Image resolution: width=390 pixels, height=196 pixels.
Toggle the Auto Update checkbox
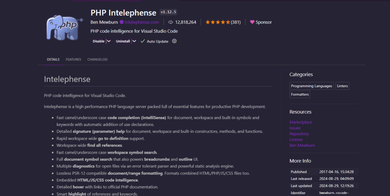point(143,41)
